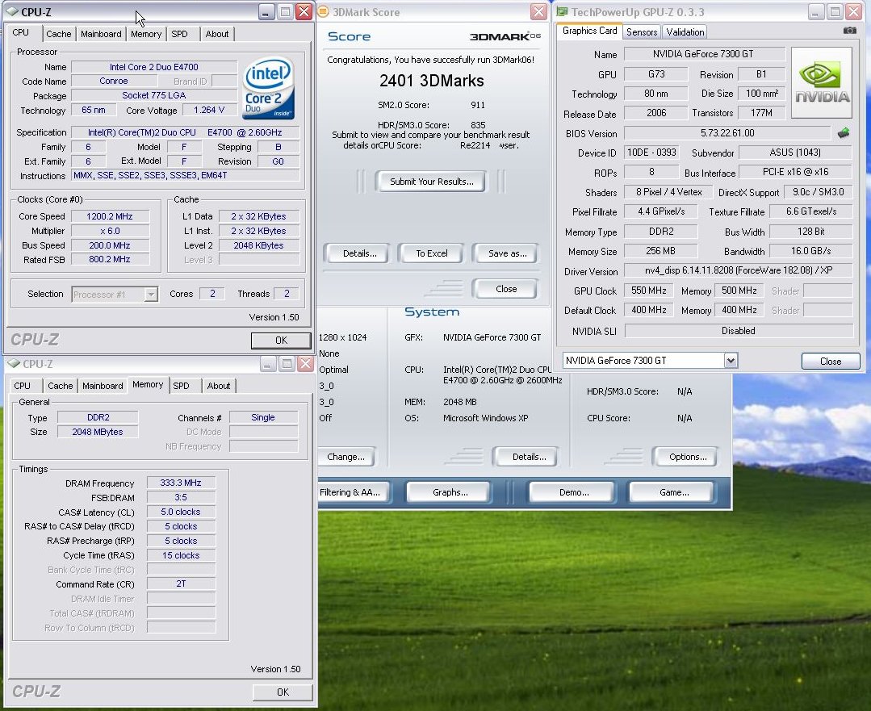Open 3DMark score Details button
Viewport: 871px width, 711px height.
click(x=359, y=253)
